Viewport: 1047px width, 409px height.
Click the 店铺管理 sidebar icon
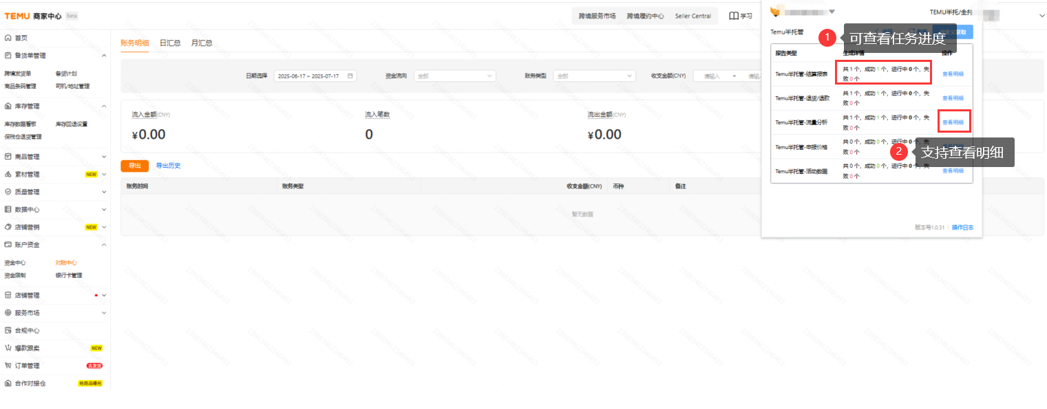pyautogui.click(x=8, y=295)
